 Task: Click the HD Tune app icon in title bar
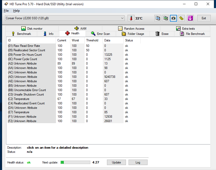6,4
